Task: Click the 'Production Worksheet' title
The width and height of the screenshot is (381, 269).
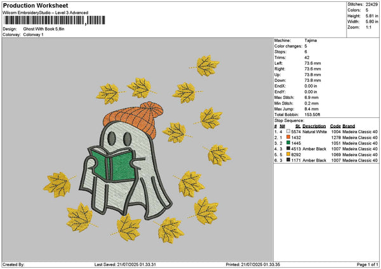Action: (36, 5)
